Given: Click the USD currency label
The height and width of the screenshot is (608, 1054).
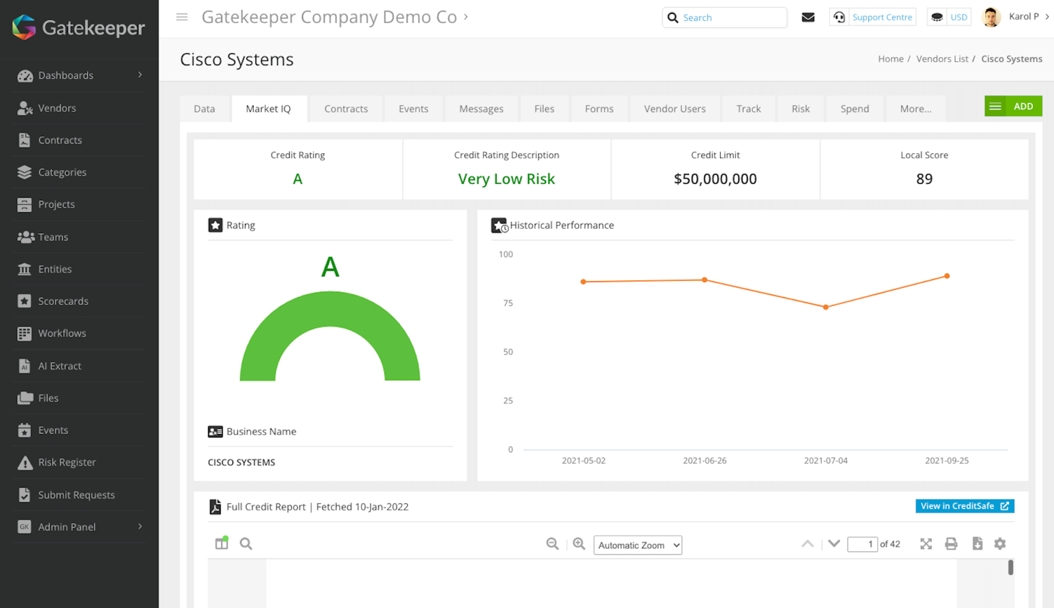Looking at the screenshot, I should pyautogui.click(x=959, y=17).
